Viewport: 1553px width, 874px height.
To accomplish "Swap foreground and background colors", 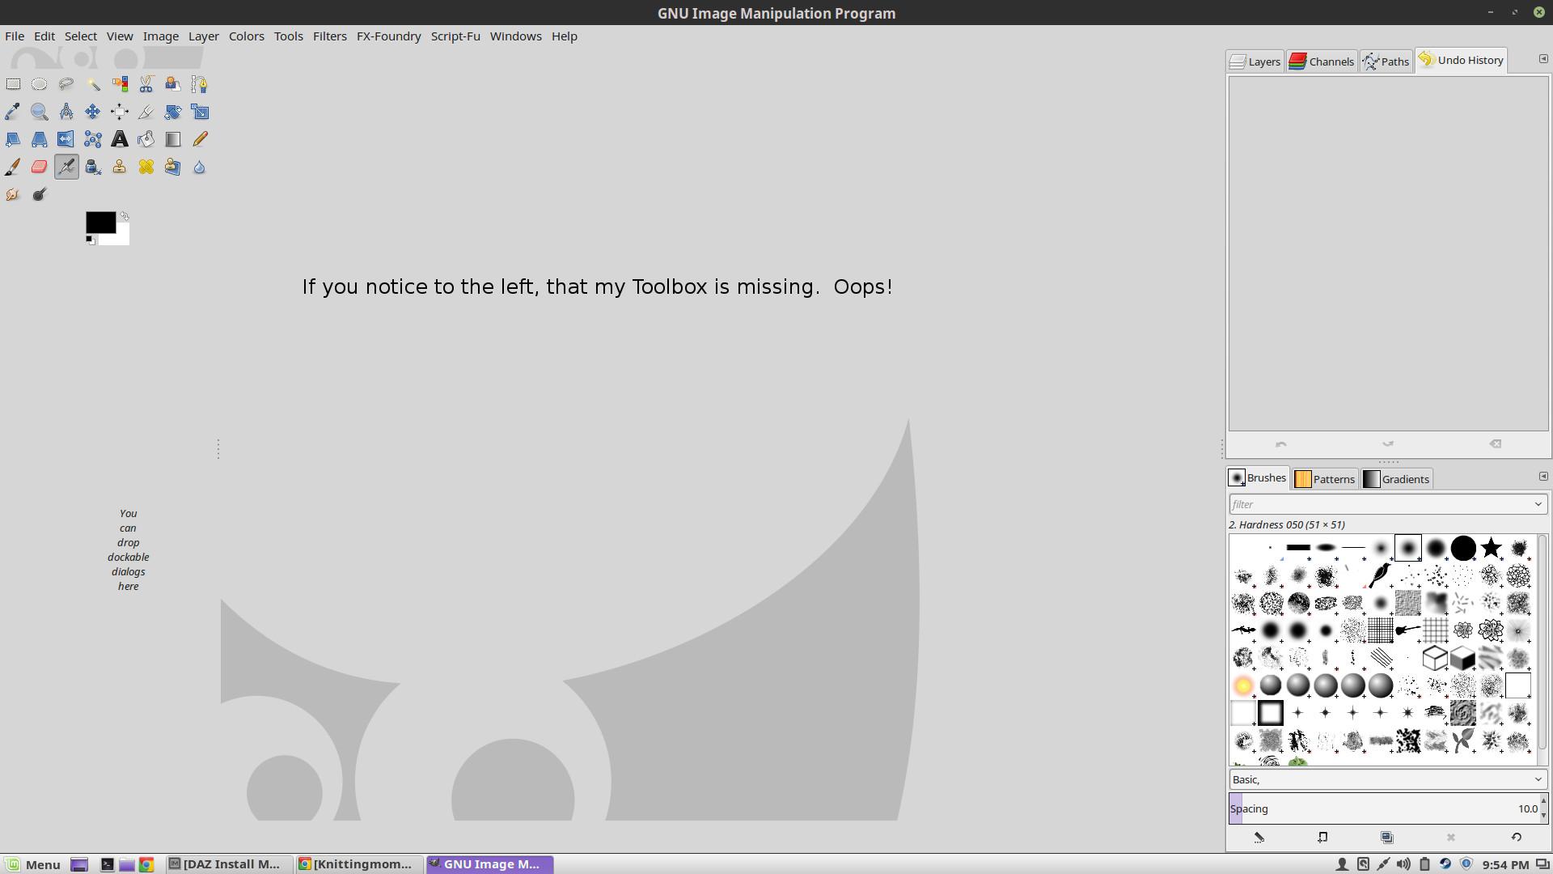I will coord(125,216).
